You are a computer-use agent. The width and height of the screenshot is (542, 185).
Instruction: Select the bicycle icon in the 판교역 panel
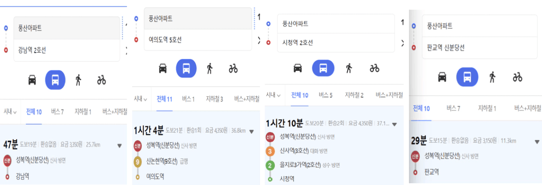point(517,77)
